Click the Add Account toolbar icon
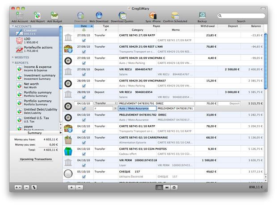The image size is (277, 205). pos(20,16)
